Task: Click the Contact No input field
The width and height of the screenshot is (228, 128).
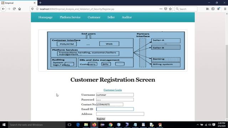Action: (110, 104)
